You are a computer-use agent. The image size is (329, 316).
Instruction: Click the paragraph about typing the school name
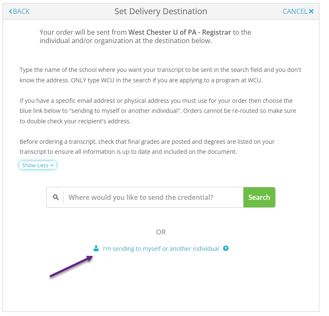(x=160, y=75)
